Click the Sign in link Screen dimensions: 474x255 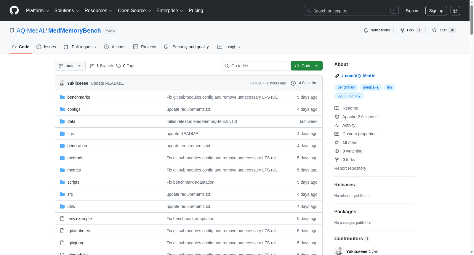click(412, 11)
